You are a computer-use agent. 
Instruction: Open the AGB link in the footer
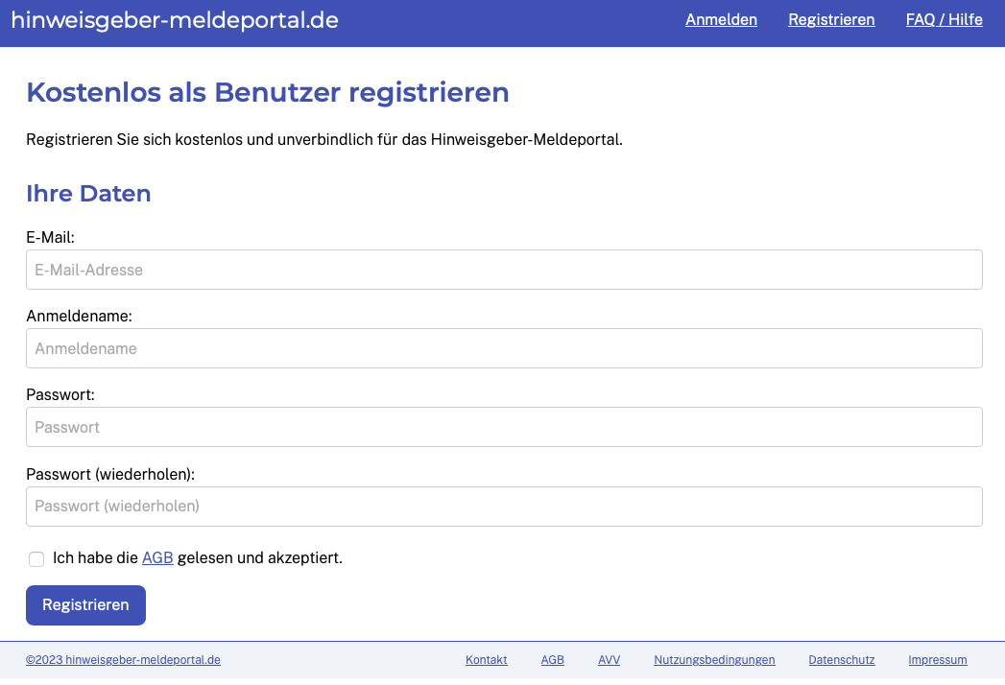[x=552, y=660]
